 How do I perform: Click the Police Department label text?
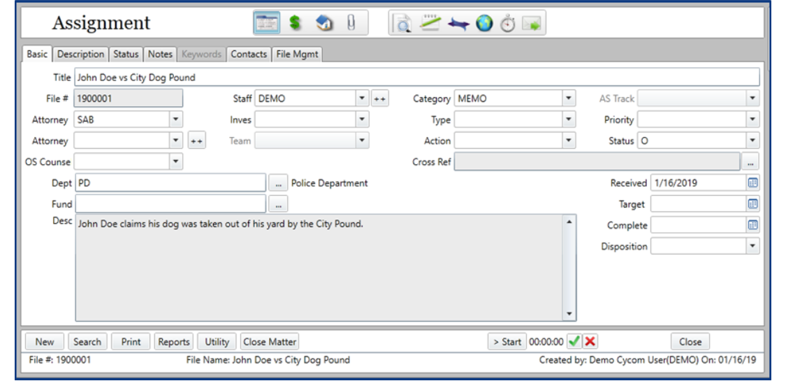(x=329, y=183)
